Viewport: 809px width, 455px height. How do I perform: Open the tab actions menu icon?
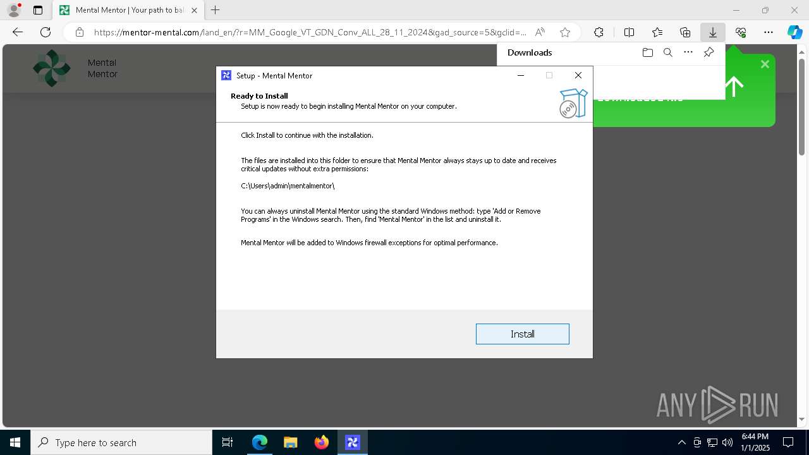click(x=38, y=10)
